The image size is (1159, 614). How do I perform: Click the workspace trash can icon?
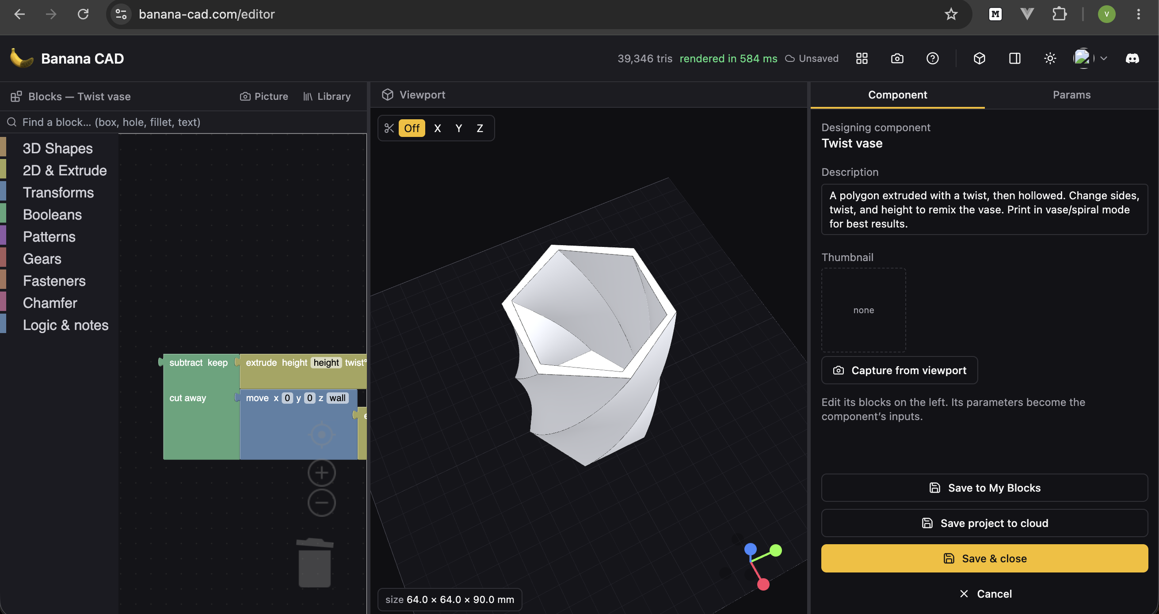pos(314,563)
